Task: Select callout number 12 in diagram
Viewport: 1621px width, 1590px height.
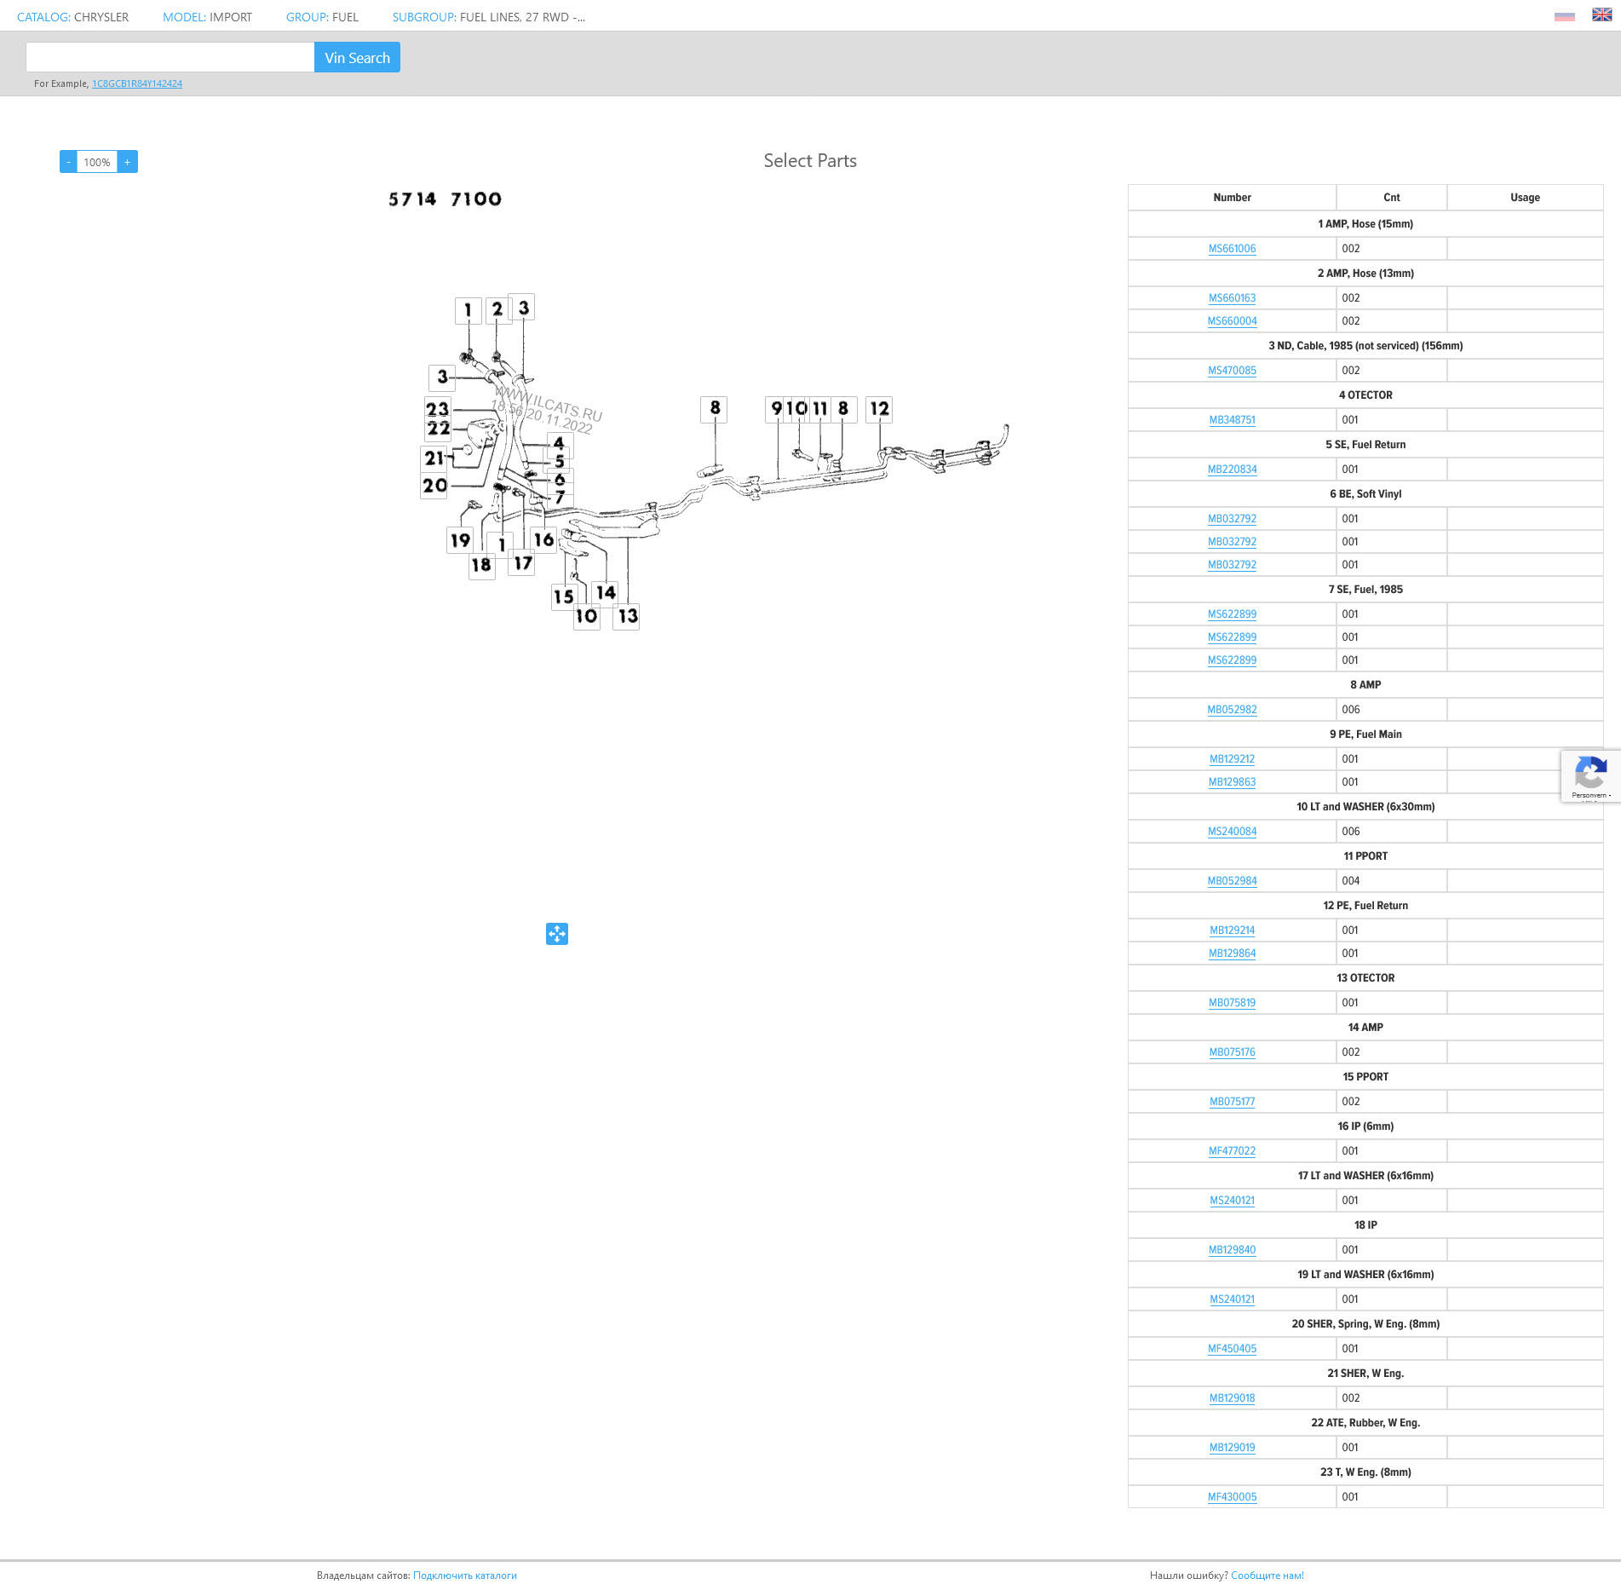Action: (x=879, y=409)
